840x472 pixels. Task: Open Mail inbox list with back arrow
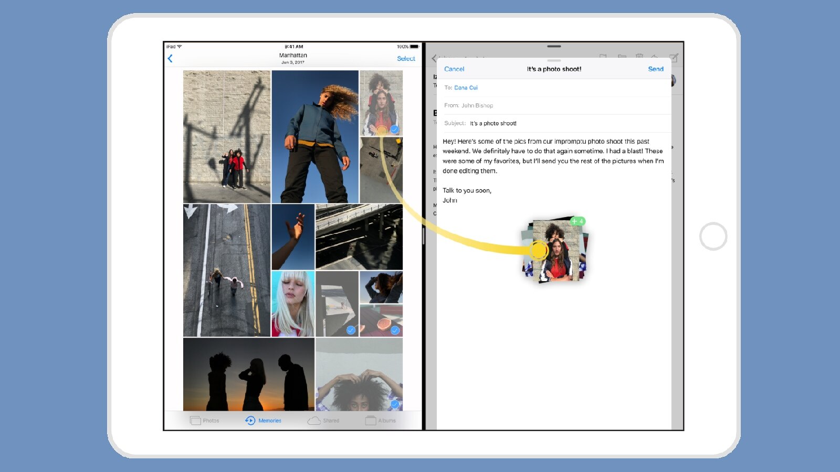coord(433,59)
